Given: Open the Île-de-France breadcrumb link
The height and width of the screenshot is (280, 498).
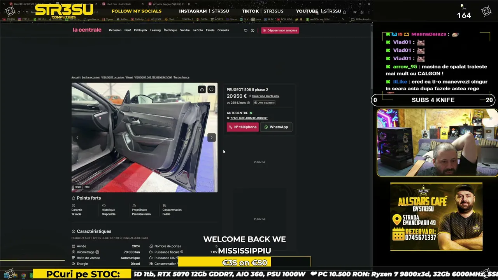Looking at the screenshot, I should tap(182, 77).
